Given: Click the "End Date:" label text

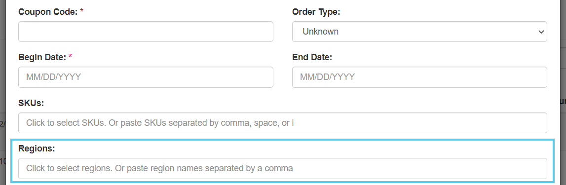Looking at the screenshot, I should (x=312, y=57).
